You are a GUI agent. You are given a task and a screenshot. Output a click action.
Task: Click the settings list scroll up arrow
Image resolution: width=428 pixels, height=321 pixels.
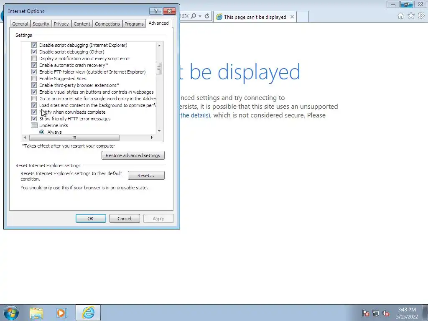(x=159, y=45)
